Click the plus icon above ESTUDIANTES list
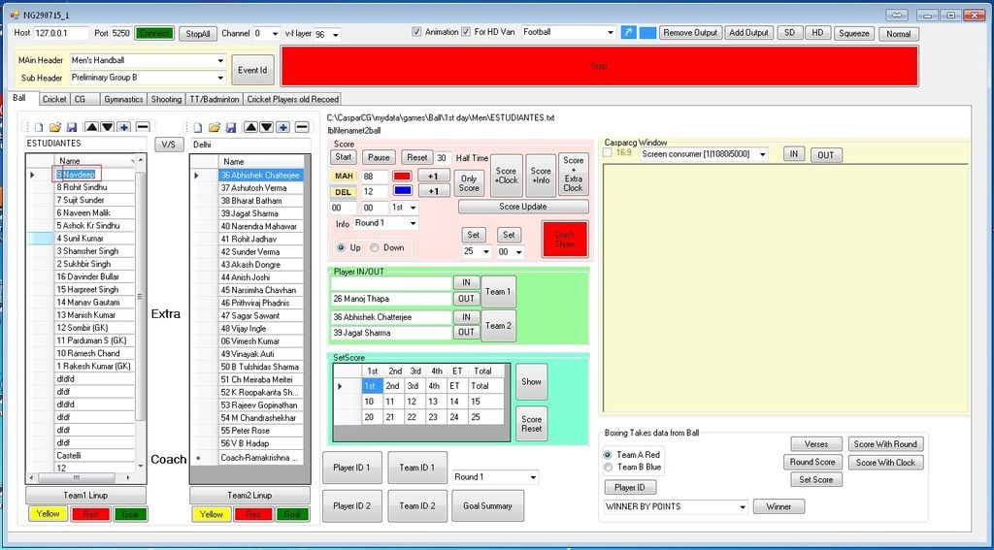Screen dimensions: 994x550 (x=124, y=127)
